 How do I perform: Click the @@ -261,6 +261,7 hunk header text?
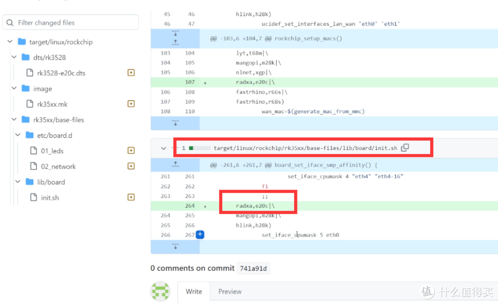[294, 165]
